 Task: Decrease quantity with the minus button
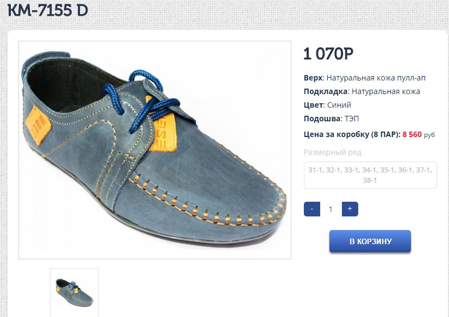(312, 209)
